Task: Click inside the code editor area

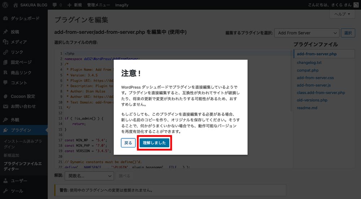Action: (173, 109)
